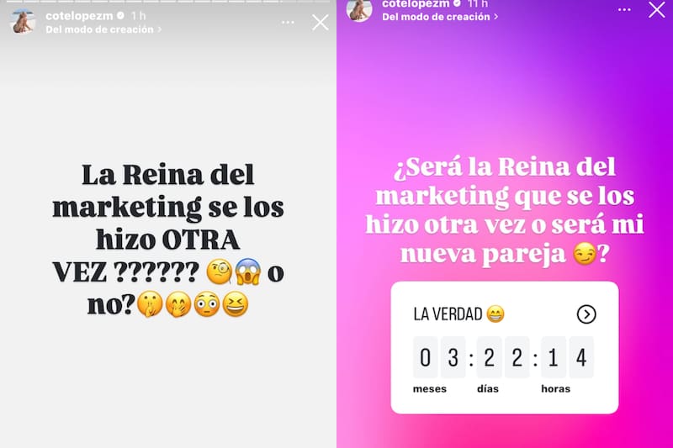Open the right story's three-dot options menu
673x448 pixels.
click(624, 9)
